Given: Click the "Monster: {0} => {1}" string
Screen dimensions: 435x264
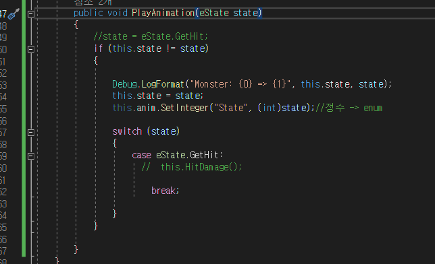Looking at the screenshot, I should click(x=240, y=84).
